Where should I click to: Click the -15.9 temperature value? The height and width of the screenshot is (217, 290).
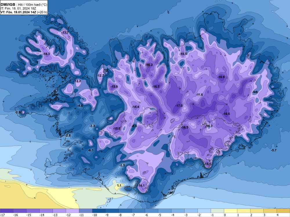click(114, 87)
